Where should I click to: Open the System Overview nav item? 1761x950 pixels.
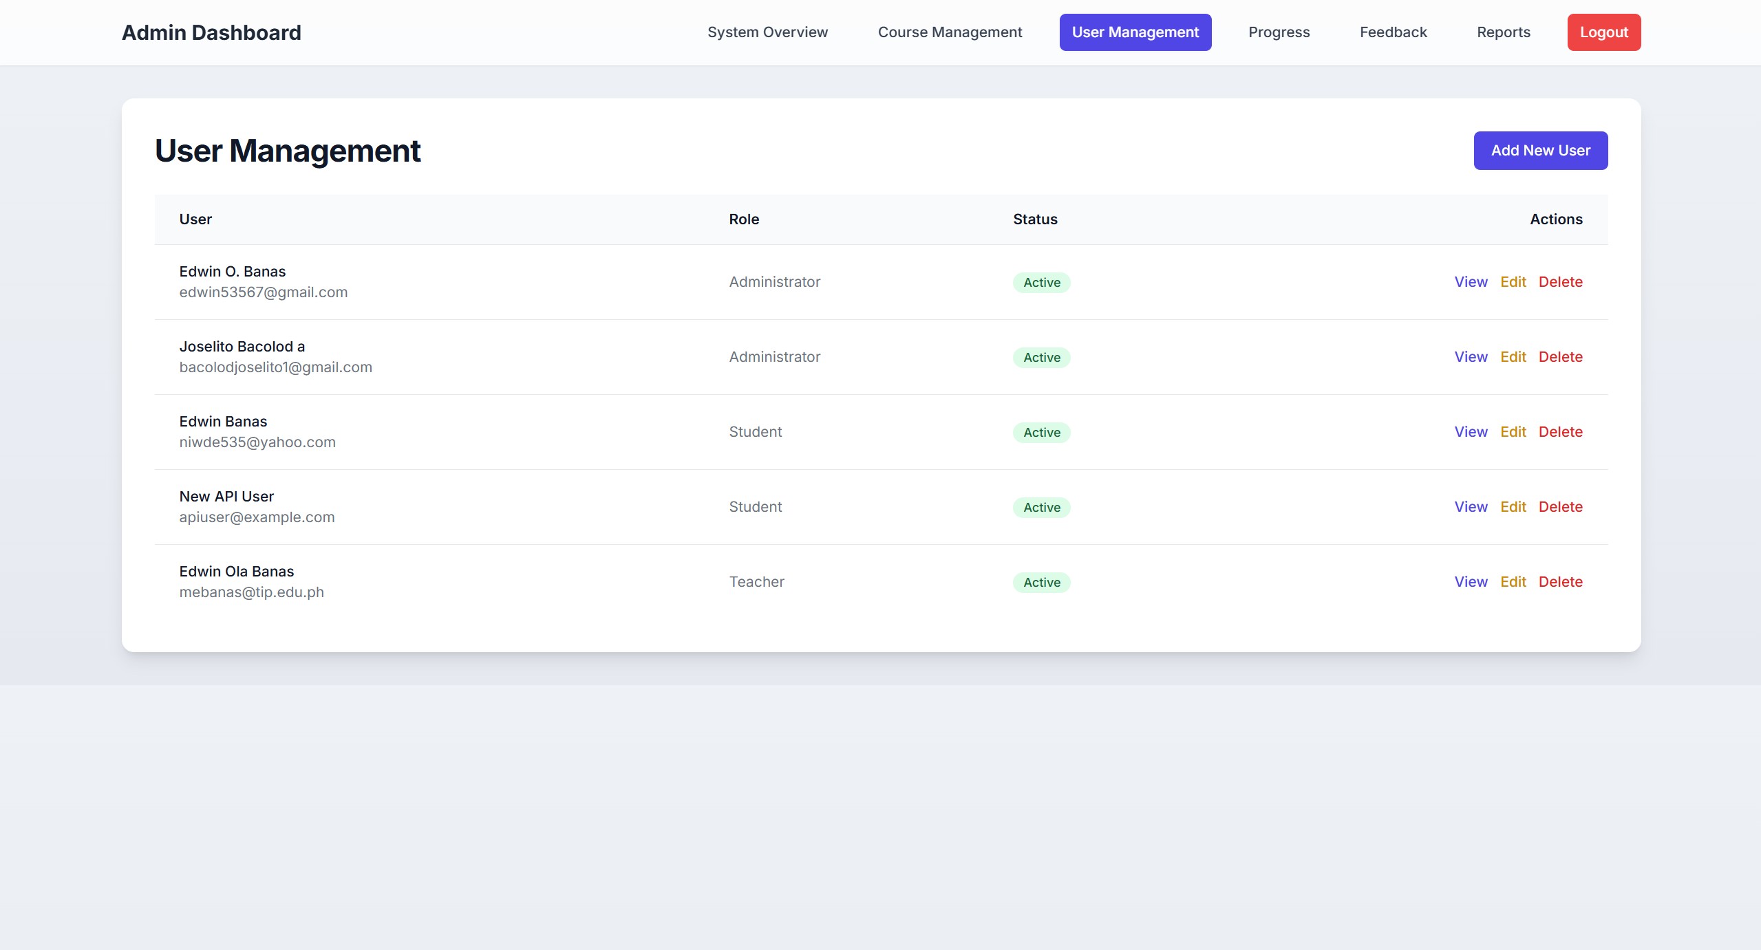(x=767, y=32)
